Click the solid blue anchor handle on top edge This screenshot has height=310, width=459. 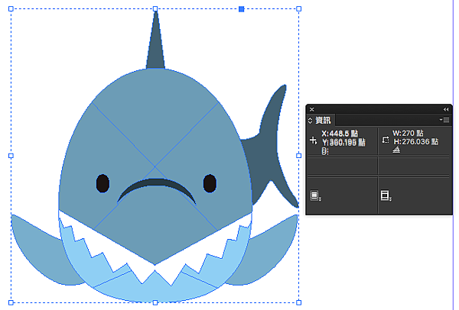pyautogui.click(x=241, y=9)
